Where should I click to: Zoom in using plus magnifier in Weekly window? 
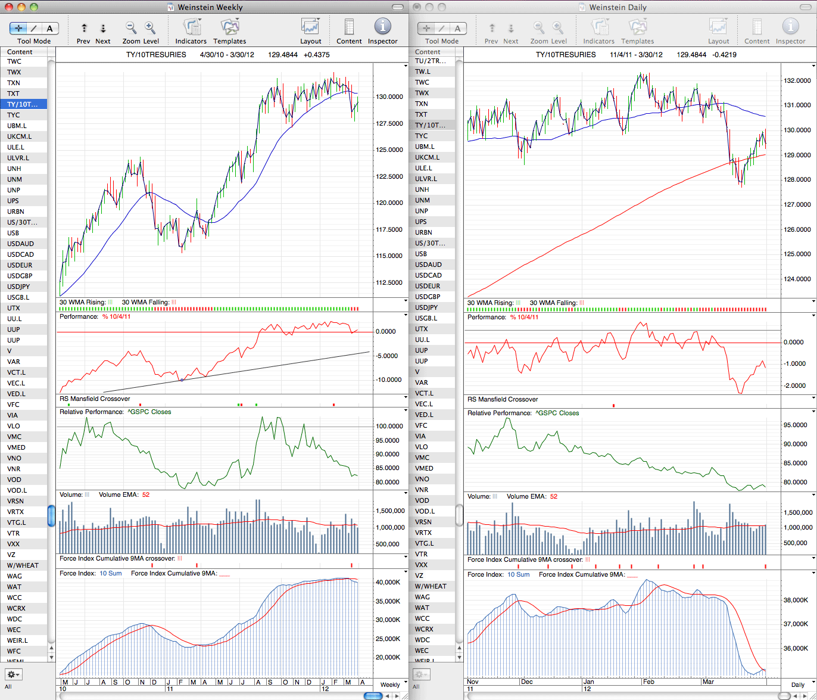pyautogui.click(x=150, y=27)
